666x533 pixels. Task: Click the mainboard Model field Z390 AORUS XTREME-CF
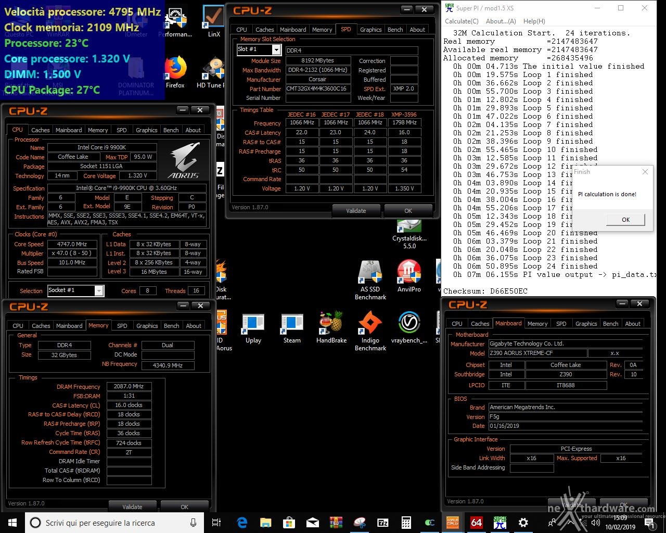tap(537, 353)
